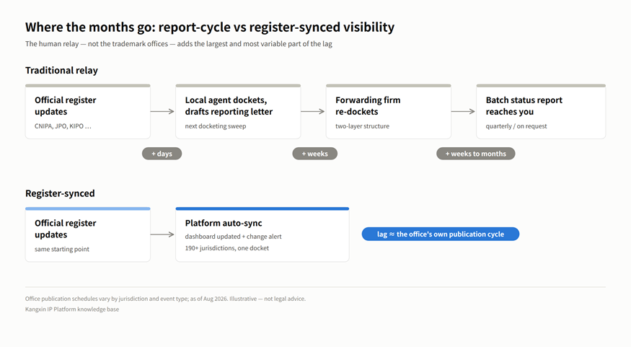Open the Platform auto-sync card

coord(262,234)
